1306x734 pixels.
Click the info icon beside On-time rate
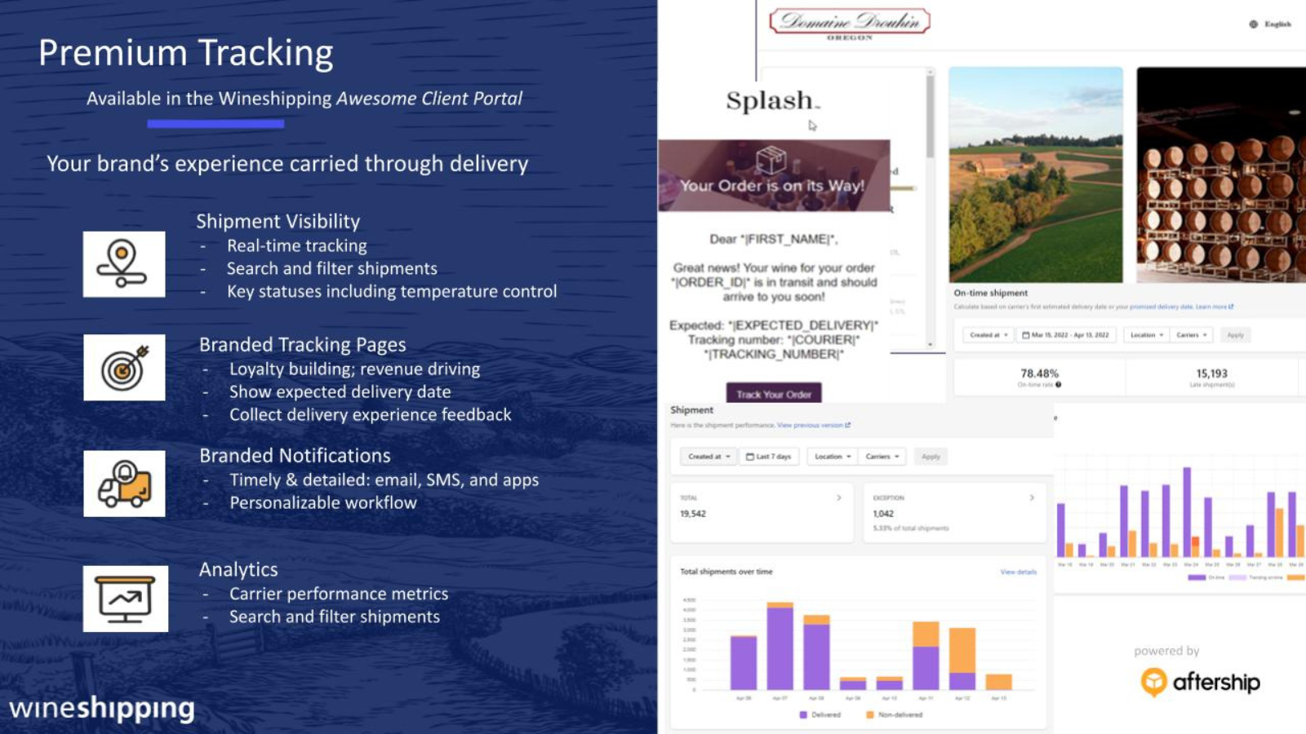[1058, 384]
